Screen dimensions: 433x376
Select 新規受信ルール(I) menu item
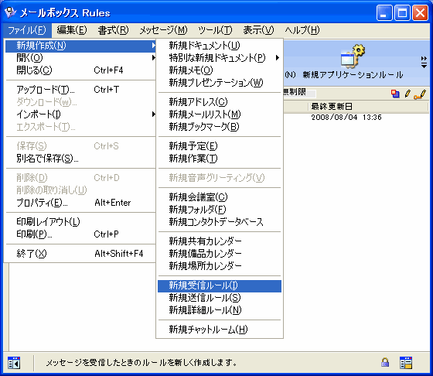point(220,285)
